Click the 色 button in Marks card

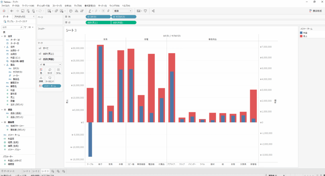click(41, 71)
